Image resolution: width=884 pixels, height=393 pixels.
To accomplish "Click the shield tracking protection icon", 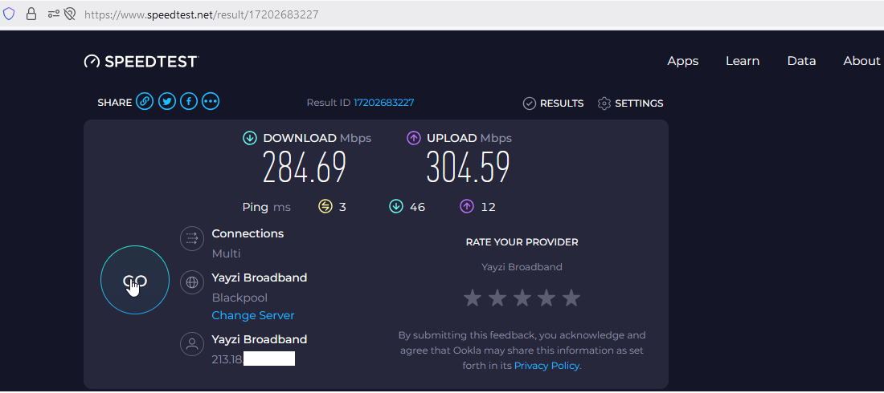I will pos(9,14).
